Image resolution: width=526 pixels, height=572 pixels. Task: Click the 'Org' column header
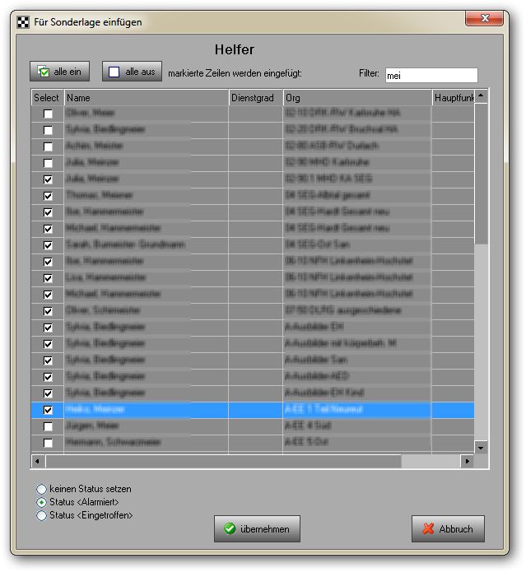(357, 98)
